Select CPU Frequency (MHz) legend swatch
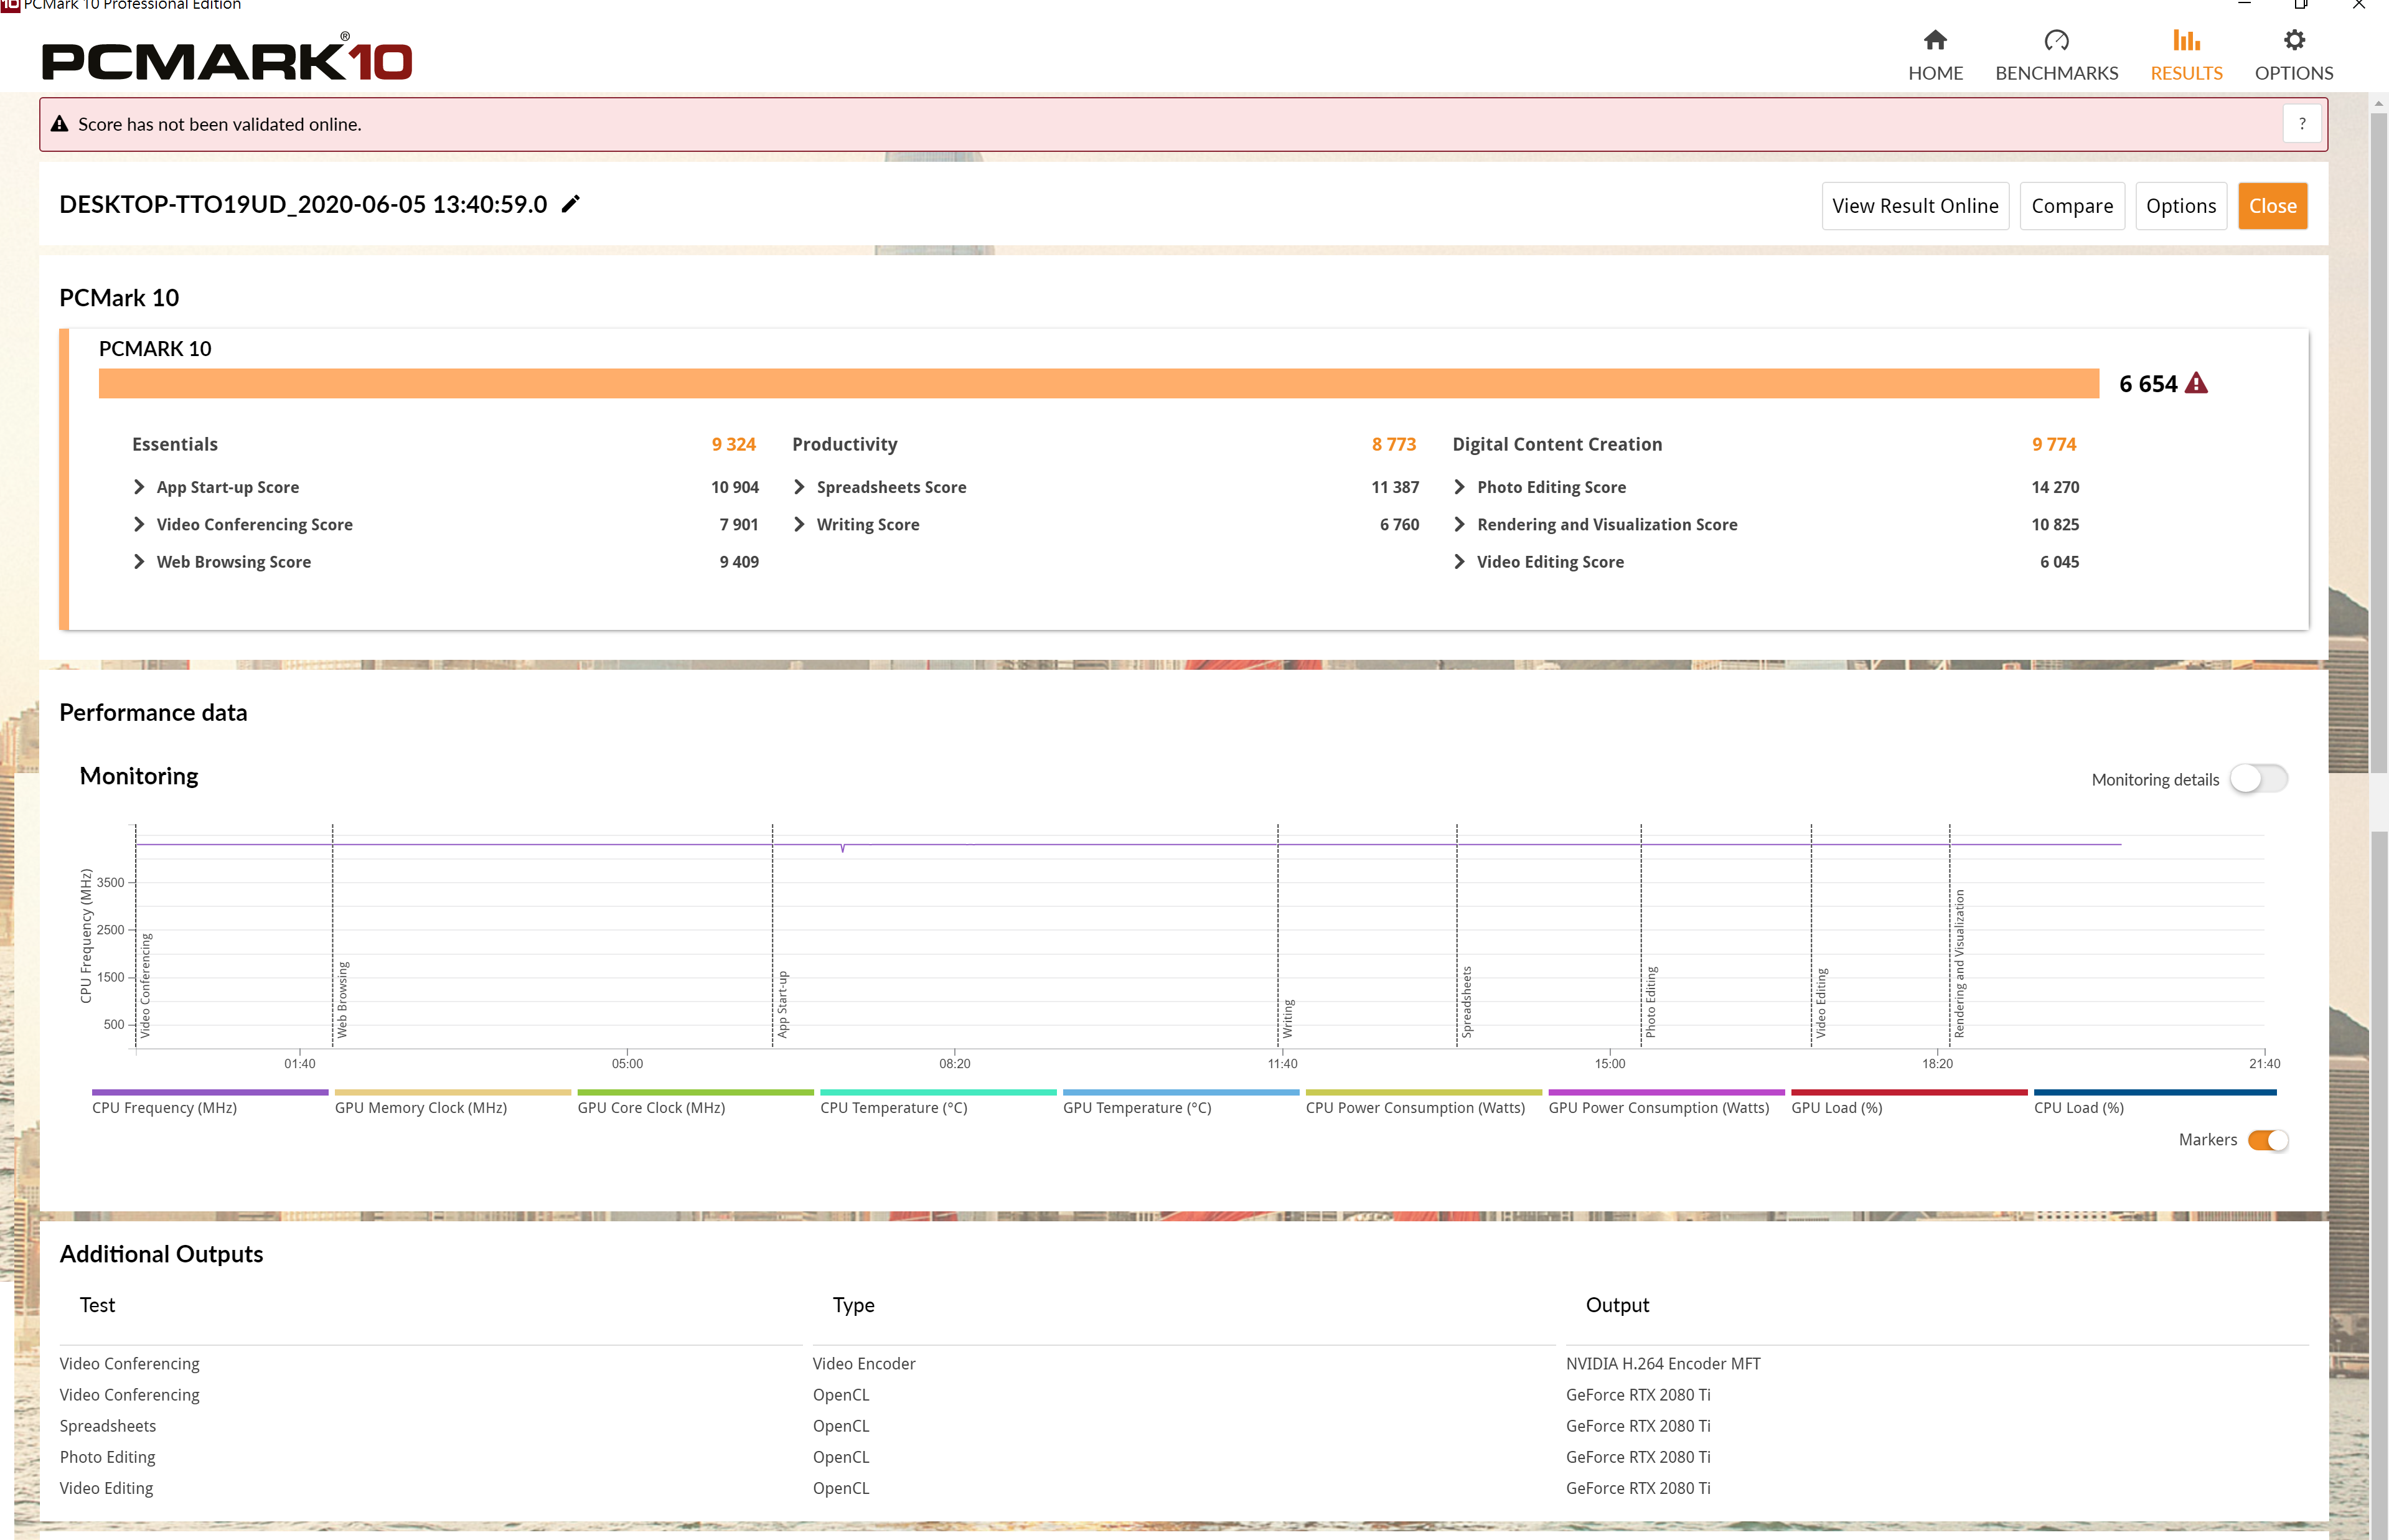Viewport: 2389px width, 1540px height. click(x=210, y=1092)
